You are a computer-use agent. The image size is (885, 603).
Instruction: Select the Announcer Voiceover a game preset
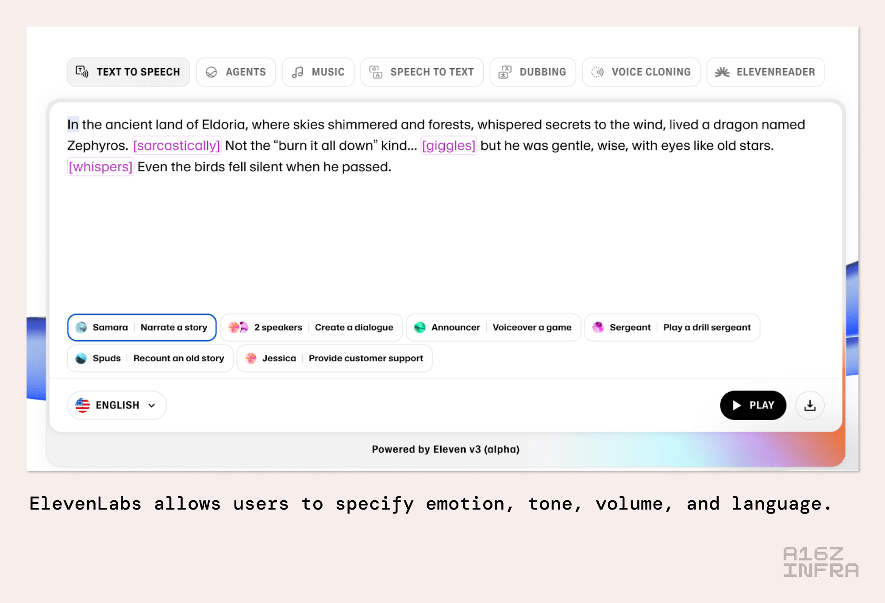click(493, 328)
